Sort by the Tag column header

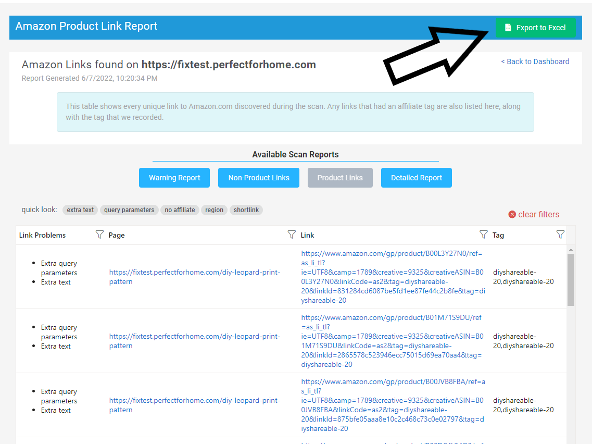498,235
